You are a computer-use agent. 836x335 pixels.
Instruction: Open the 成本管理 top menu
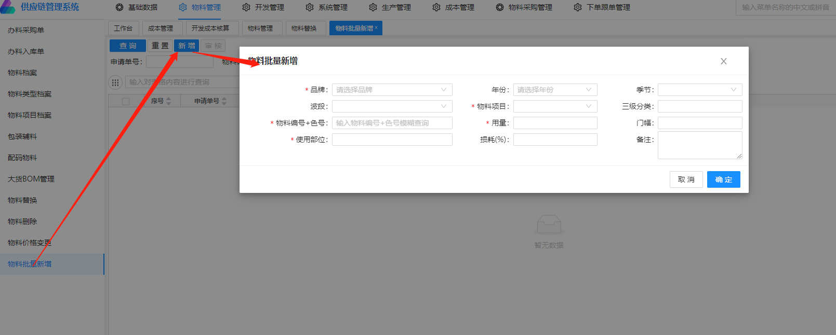tap(454, 7)
